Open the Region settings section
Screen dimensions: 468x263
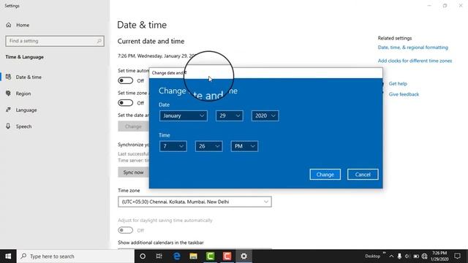(x=23, y=94)
